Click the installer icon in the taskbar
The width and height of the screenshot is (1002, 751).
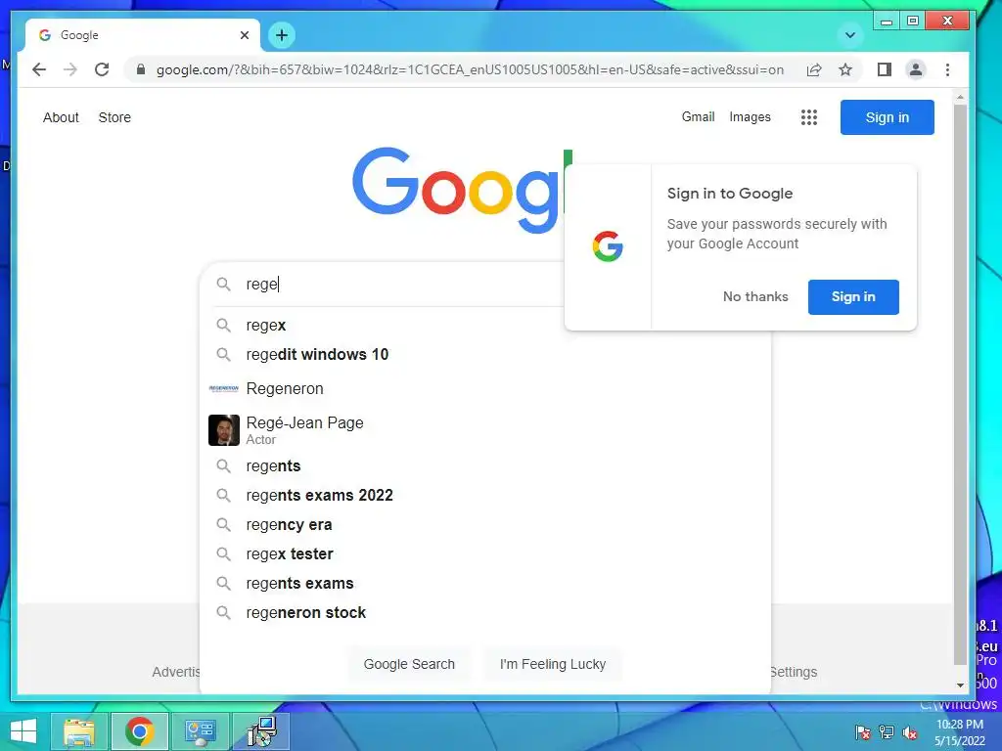pyautogui.click(x=261, y=731)
